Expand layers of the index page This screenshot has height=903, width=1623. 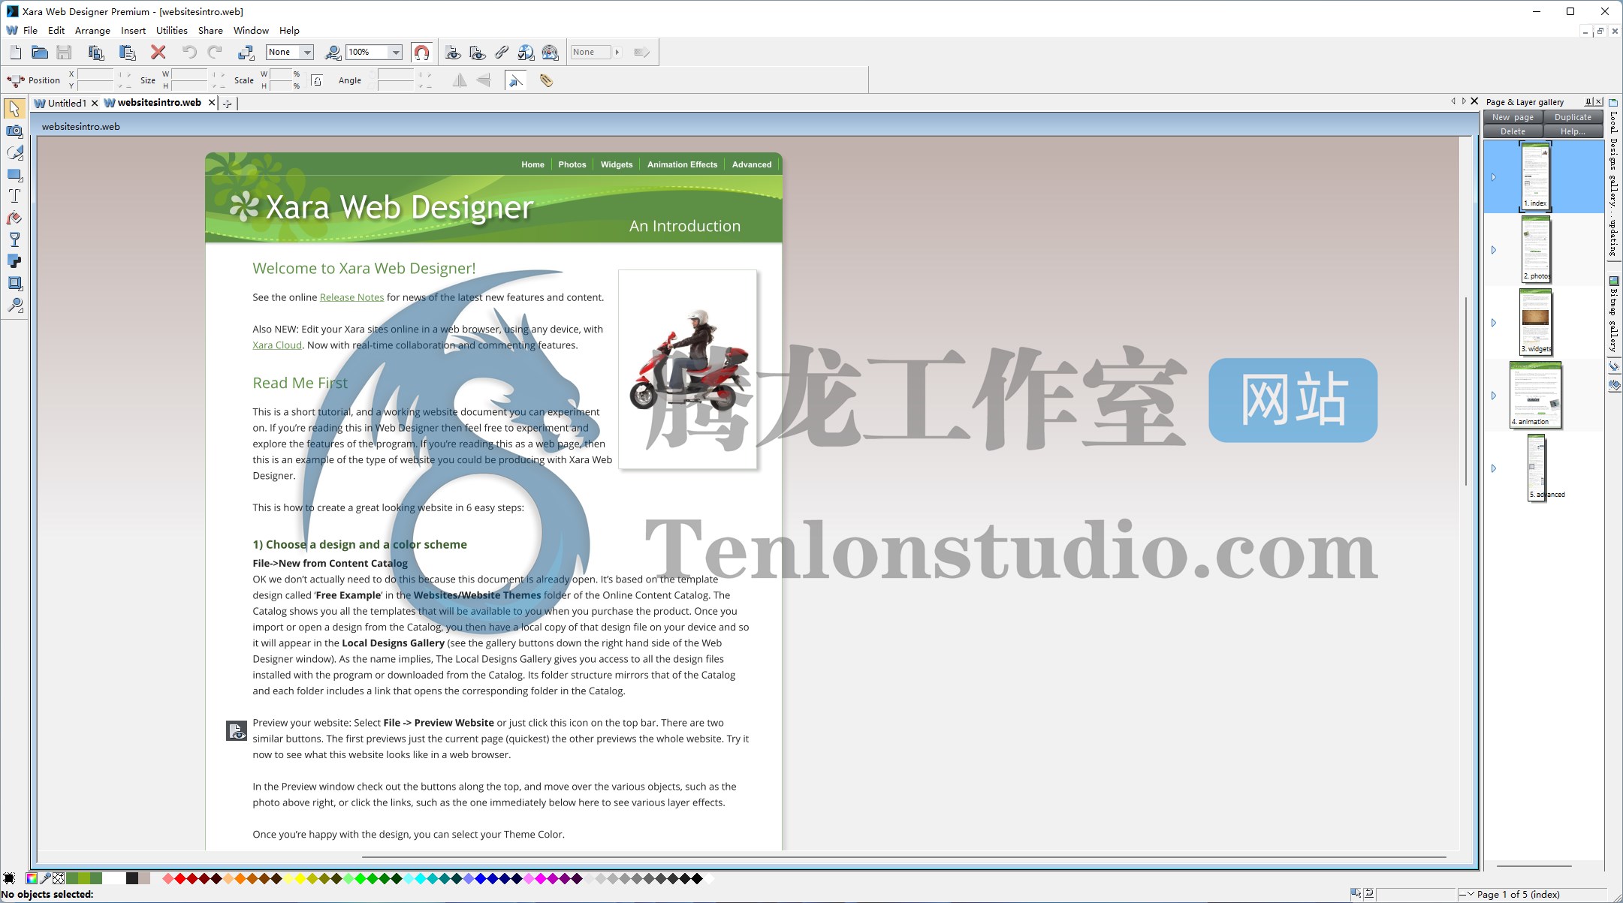click(1494, 178)
